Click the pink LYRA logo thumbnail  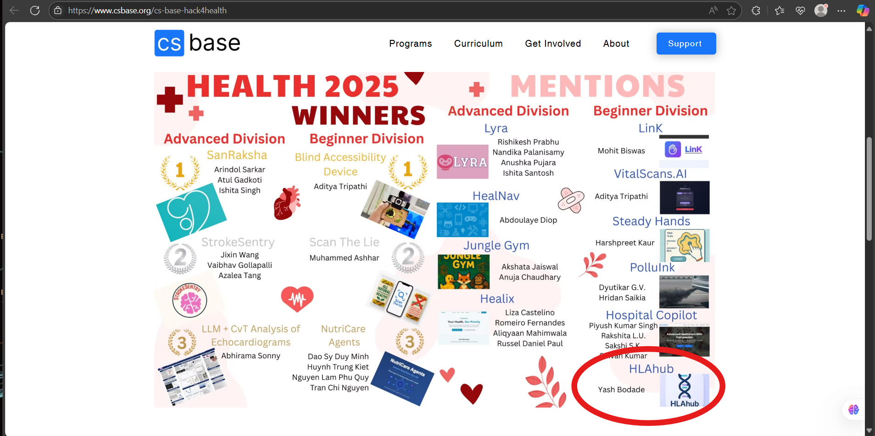point(463,162)
